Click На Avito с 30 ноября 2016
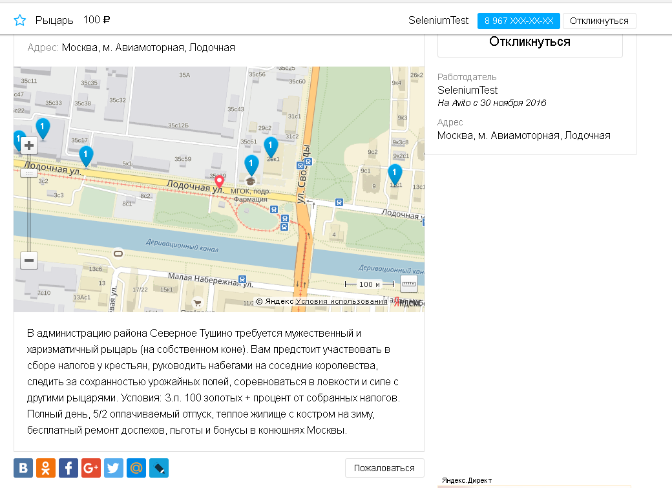Viewport: 672px width, 488px height. coord(492,103)
